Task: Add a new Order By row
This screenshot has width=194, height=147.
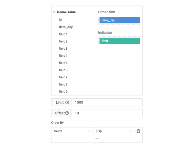Action: click(x=97, y=139)
